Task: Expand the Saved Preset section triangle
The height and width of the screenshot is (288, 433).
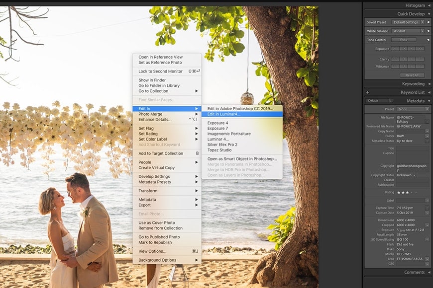Action: click(429, 22)
